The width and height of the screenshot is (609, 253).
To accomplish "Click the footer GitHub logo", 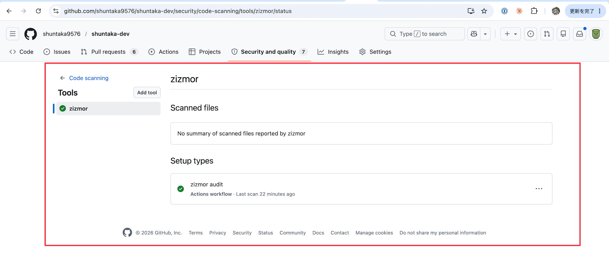I will pos(127,233).
